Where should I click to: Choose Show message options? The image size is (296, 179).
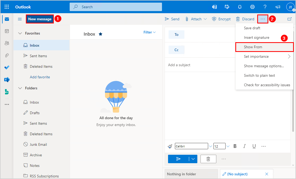click(x=264, y=66)
